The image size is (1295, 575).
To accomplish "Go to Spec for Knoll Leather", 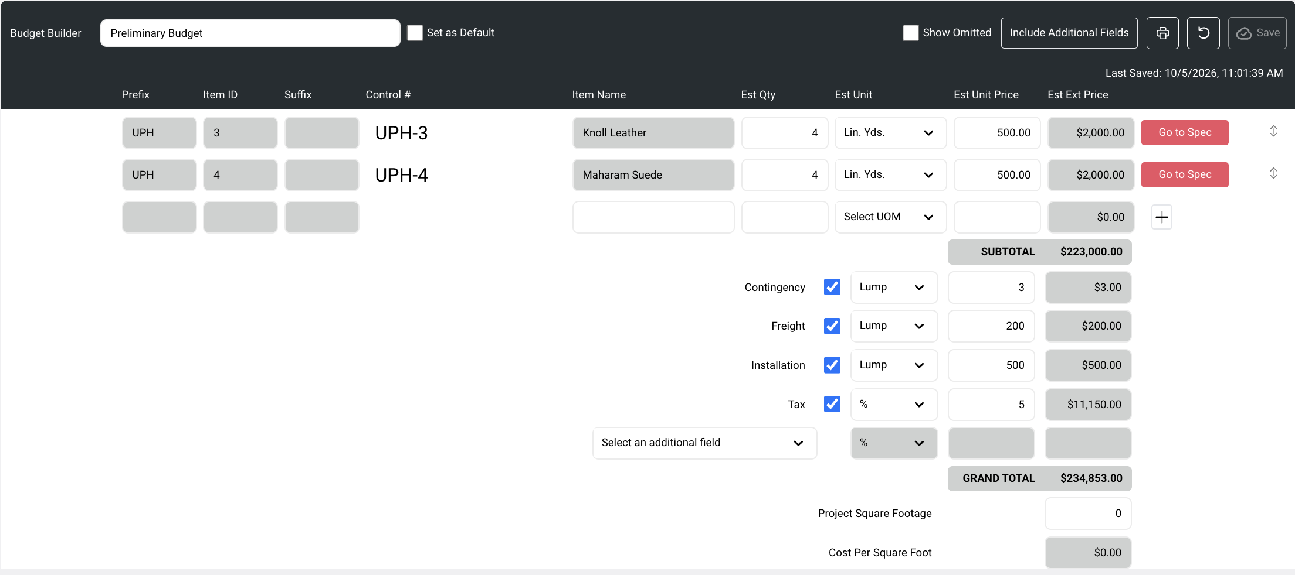I will click(1185, 132).
